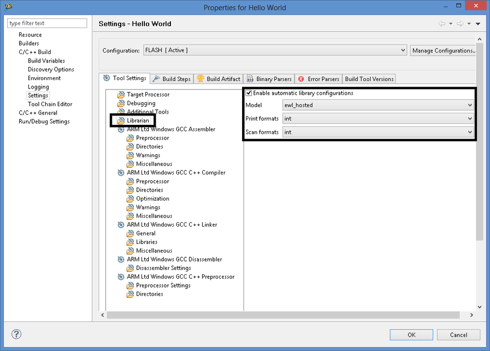The width and height of the screenshot is (490, 351).
Task: Open the Model ewl_hosted dropdown
Action: 378,105
